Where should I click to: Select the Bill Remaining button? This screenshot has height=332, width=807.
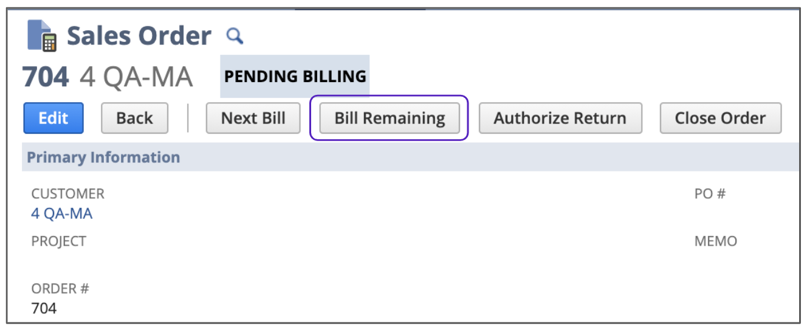[x=390, y=118]
